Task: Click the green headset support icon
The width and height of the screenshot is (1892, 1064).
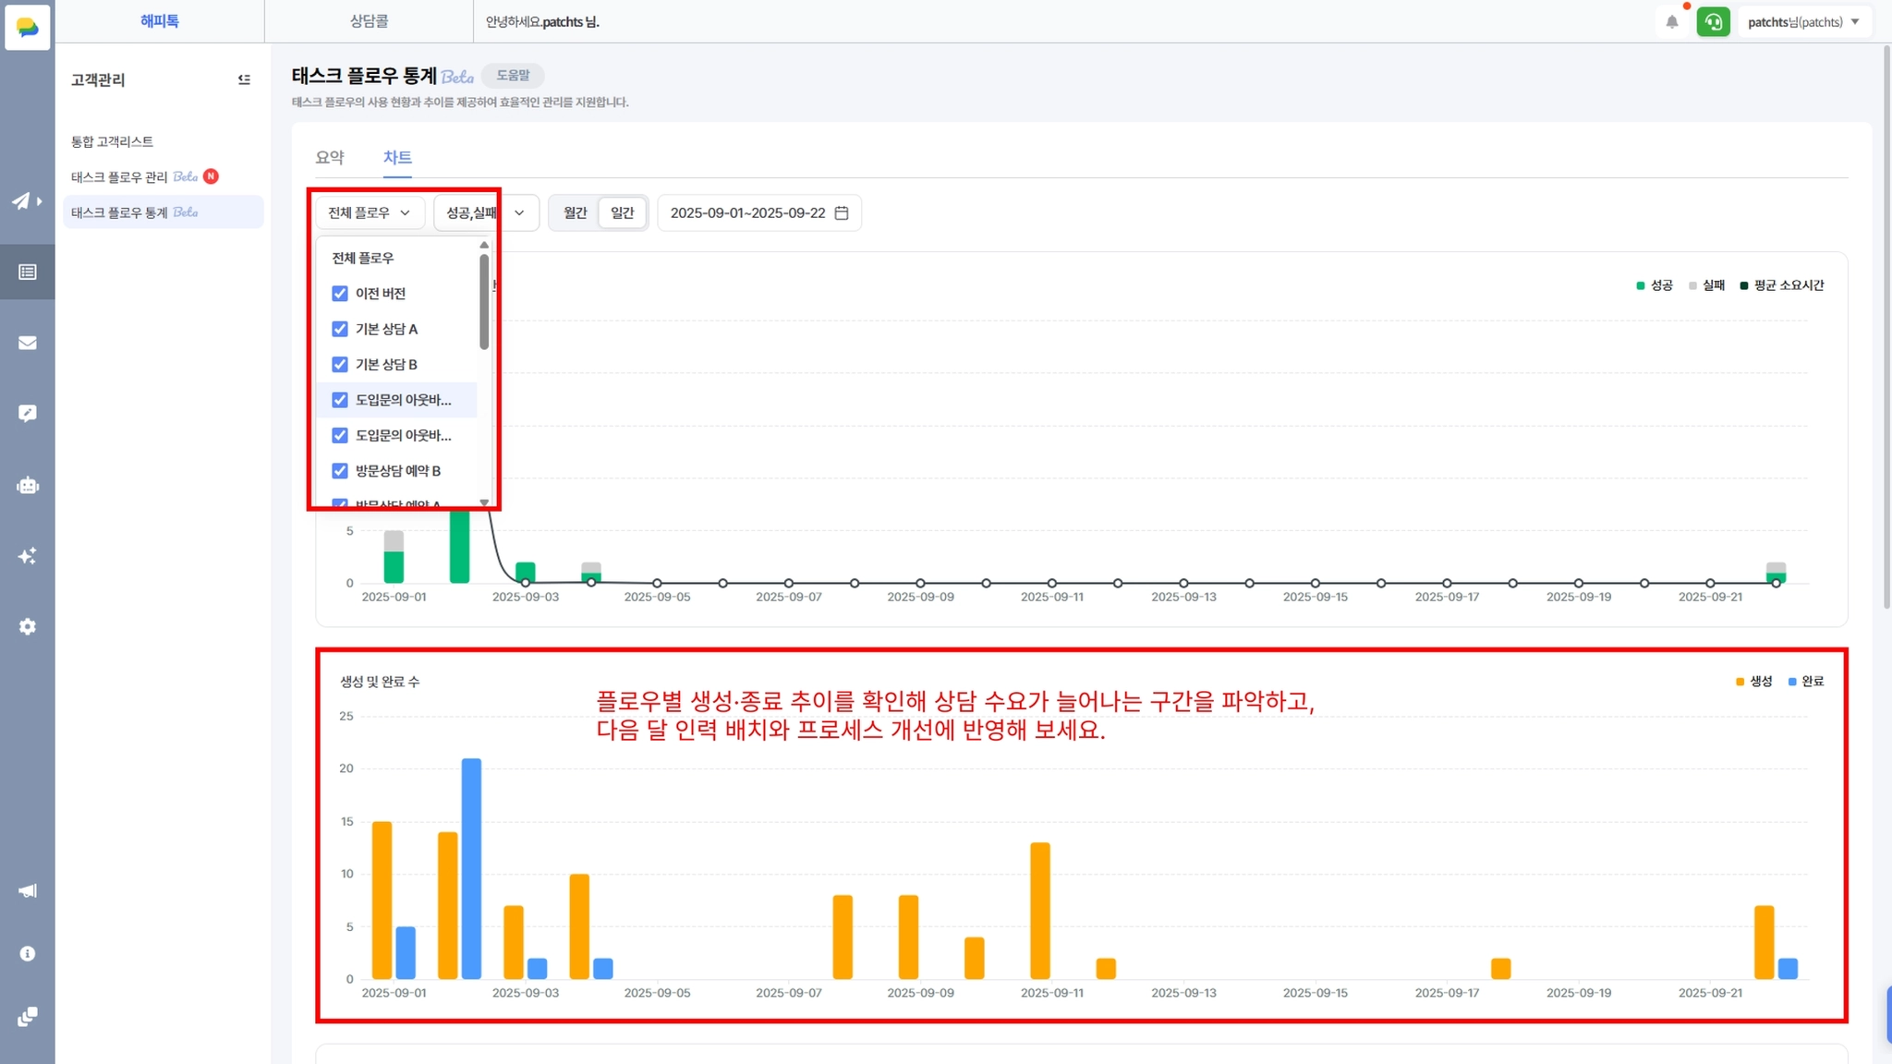Action: pyautogui.click(x=1713, y=22)
